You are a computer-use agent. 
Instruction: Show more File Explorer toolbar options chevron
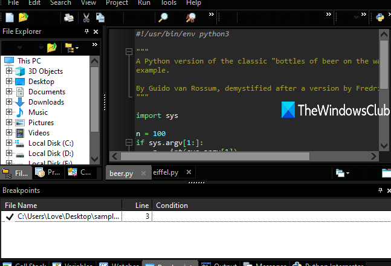click(94, 44)
